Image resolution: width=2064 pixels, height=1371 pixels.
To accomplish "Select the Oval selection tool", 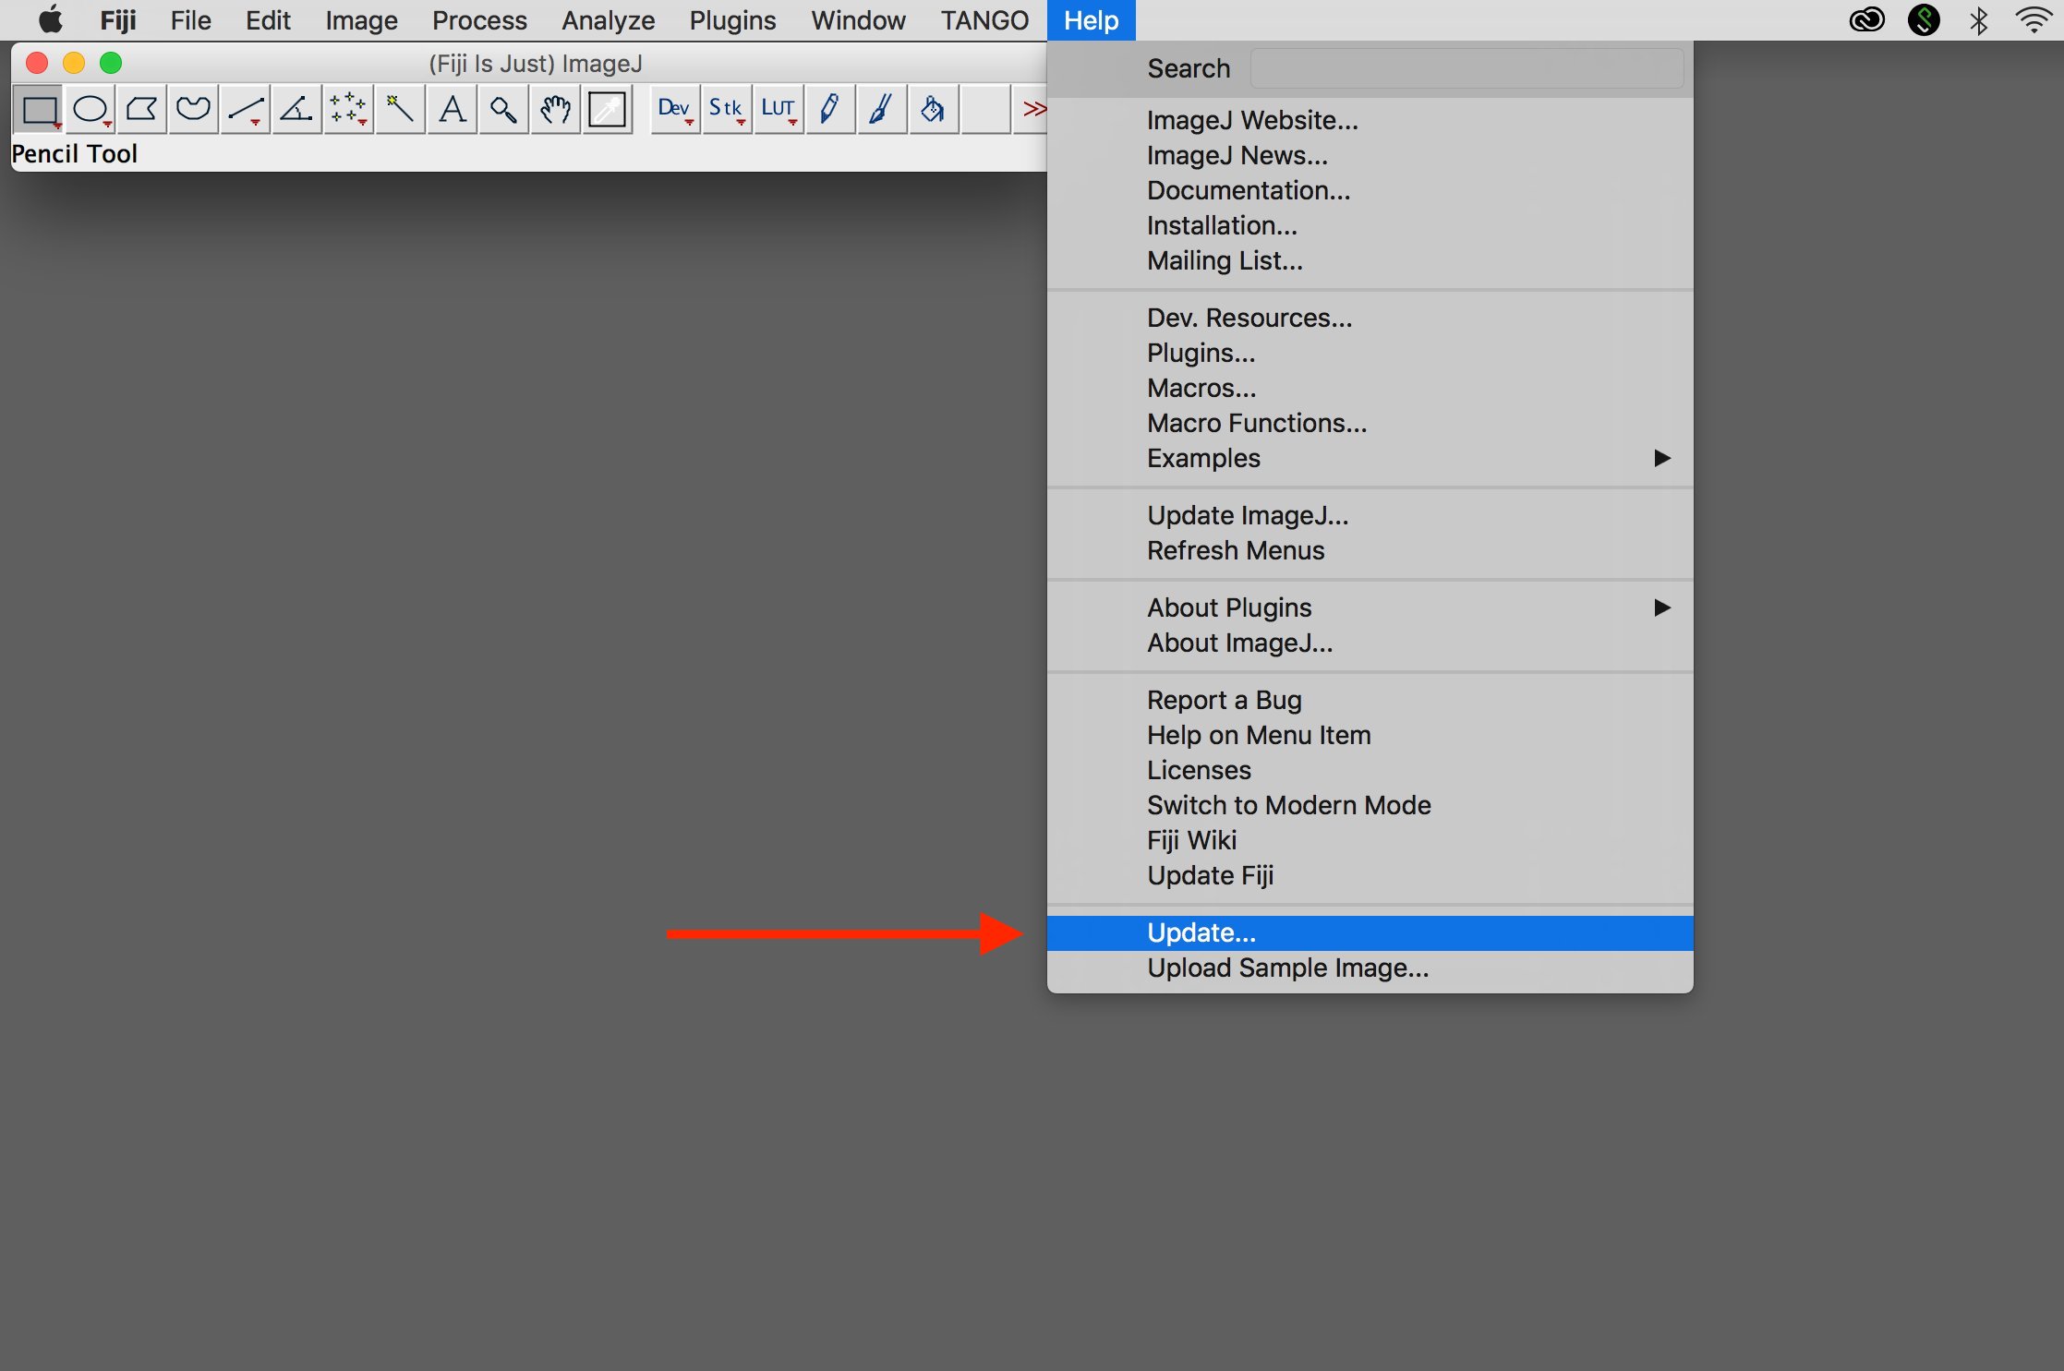I will [87, 109].
